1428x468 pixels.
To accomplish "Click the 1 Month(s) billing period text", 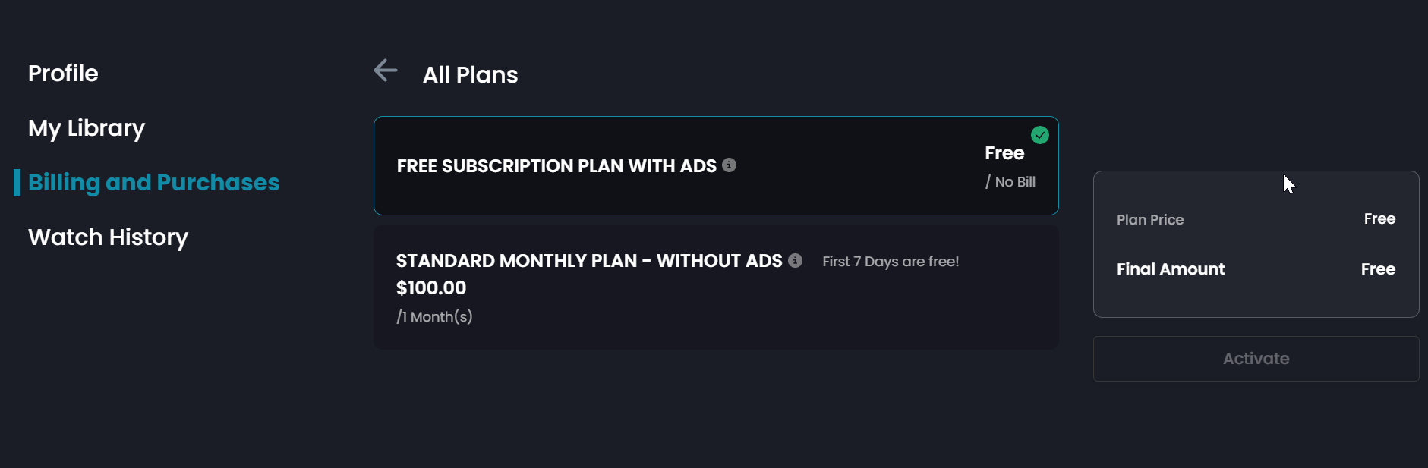I will tap(435, 317).
